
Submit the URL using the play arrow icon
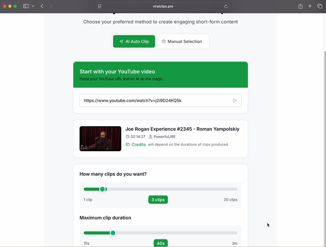[234, 100]
